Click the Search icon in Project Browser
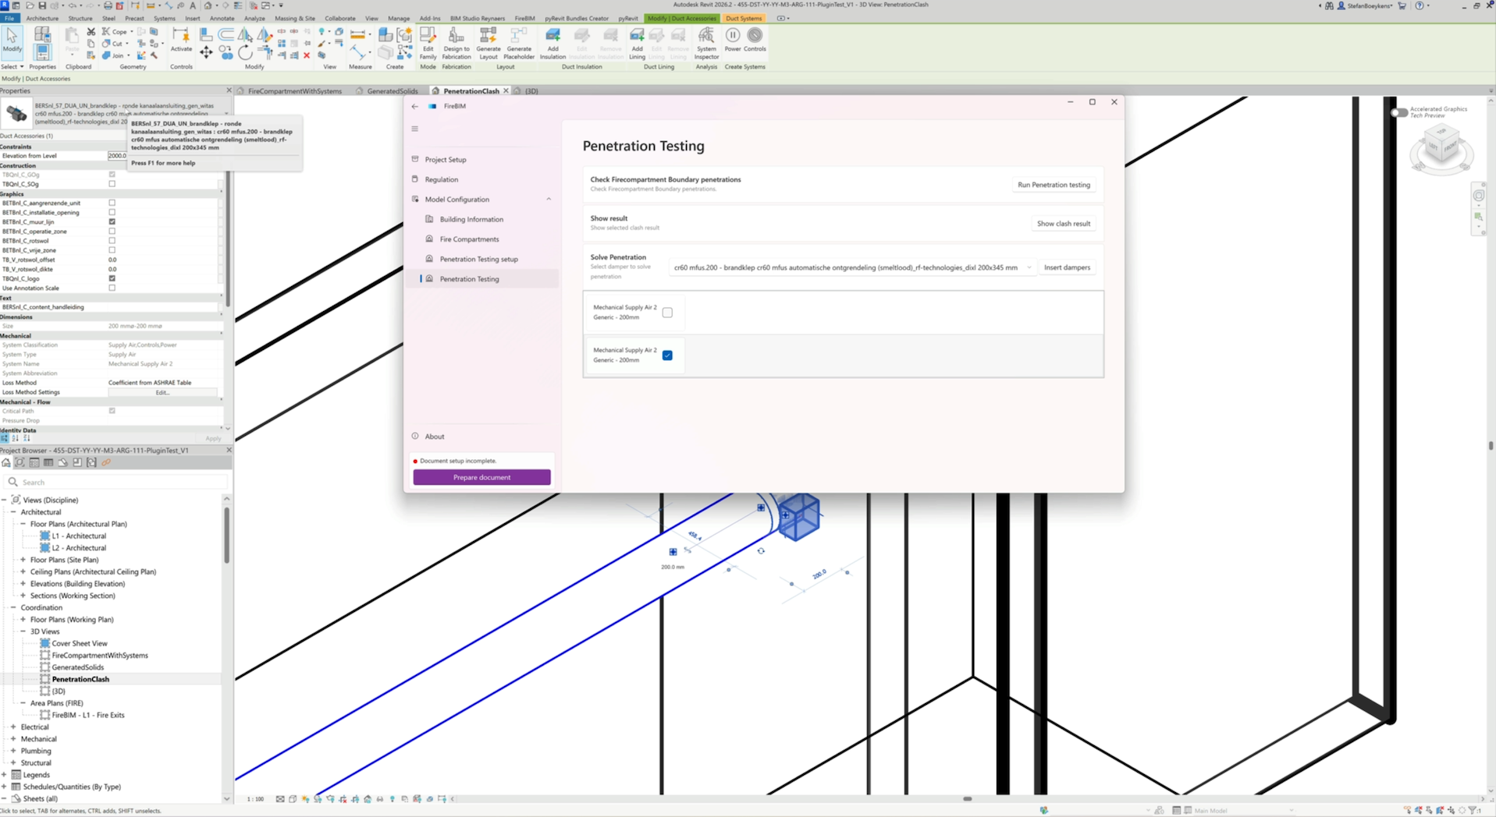This screenshot has height=817, width=1496. coord(13,482)
